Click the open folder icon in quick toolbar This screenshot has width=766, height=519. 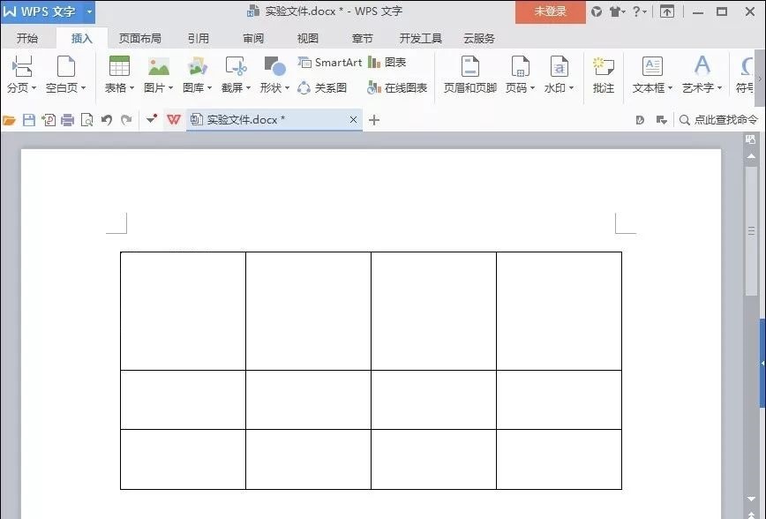(x=10, y=120)
